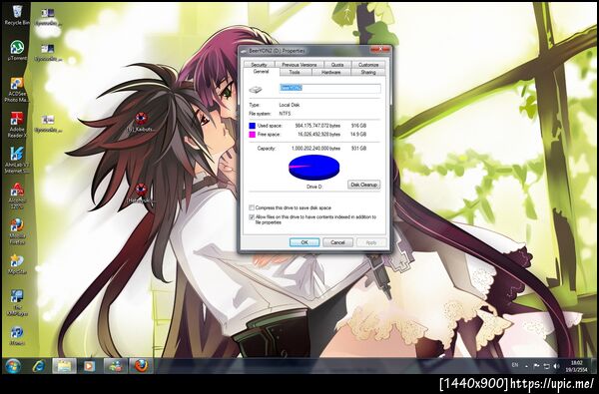Click the drive icon in Properties dialog
Screen dimensions: 599x394
[256, 90]
